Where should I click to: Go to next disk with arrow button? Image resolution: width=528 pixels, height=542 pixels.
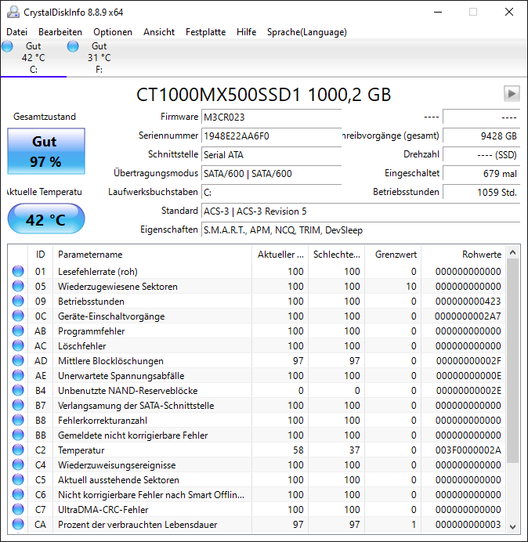[x=512, y=94]
